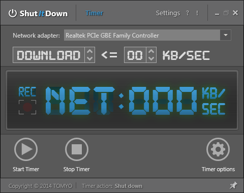Click the exclamation mark about icon
This screenshot has height=193, width=244.
(x=197, y=13)
